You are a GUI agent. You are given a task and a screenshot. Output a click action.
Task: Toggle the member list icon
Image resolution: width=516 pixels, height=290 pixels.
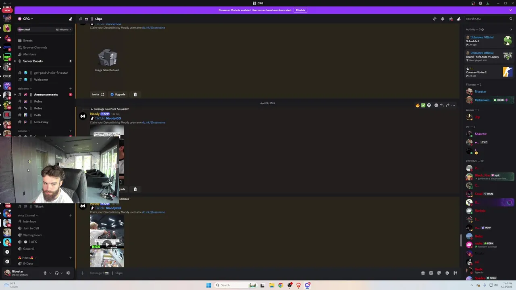click(459, 19)
